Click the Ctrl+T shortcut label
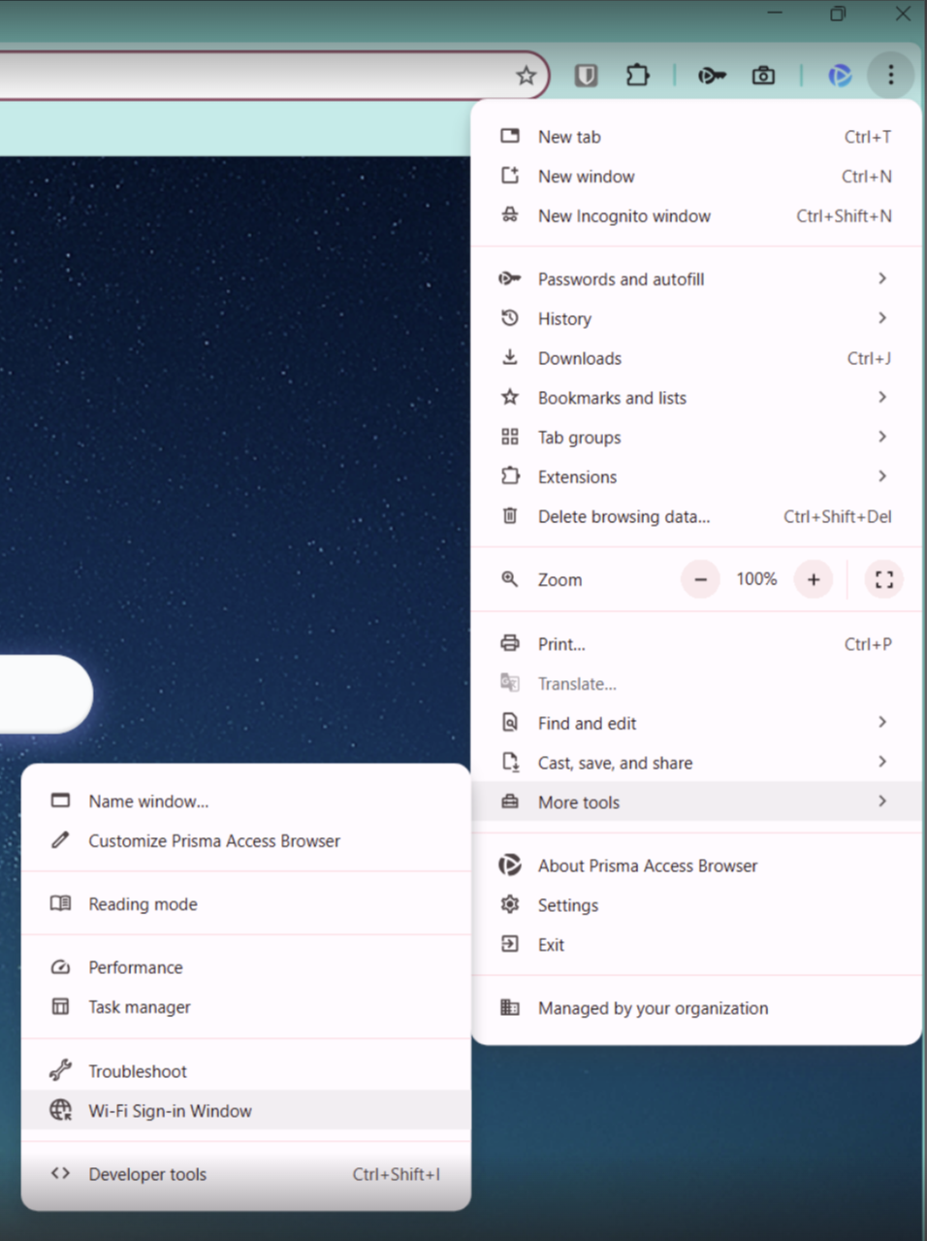The height and width of the screenshot is (1241, 927). (868, 137)
